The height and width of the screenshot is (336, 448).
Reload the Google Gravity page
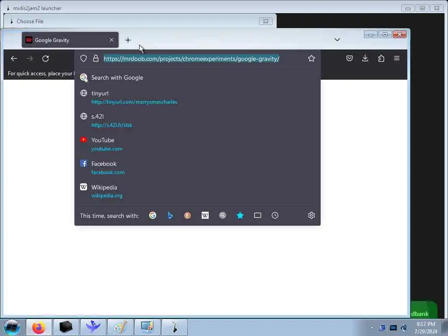pos(45,59)
